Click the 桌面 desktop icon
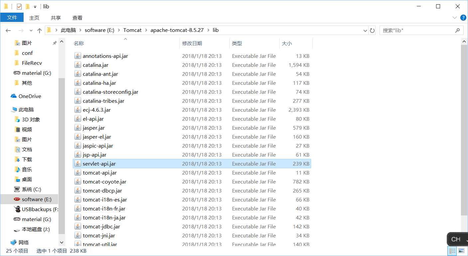The image size is (468, 256). (17, 179)
